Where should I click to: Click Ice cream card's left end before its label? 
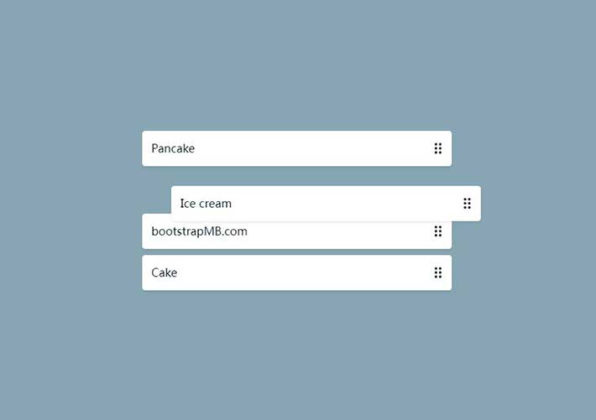click(x=175, y=203)
